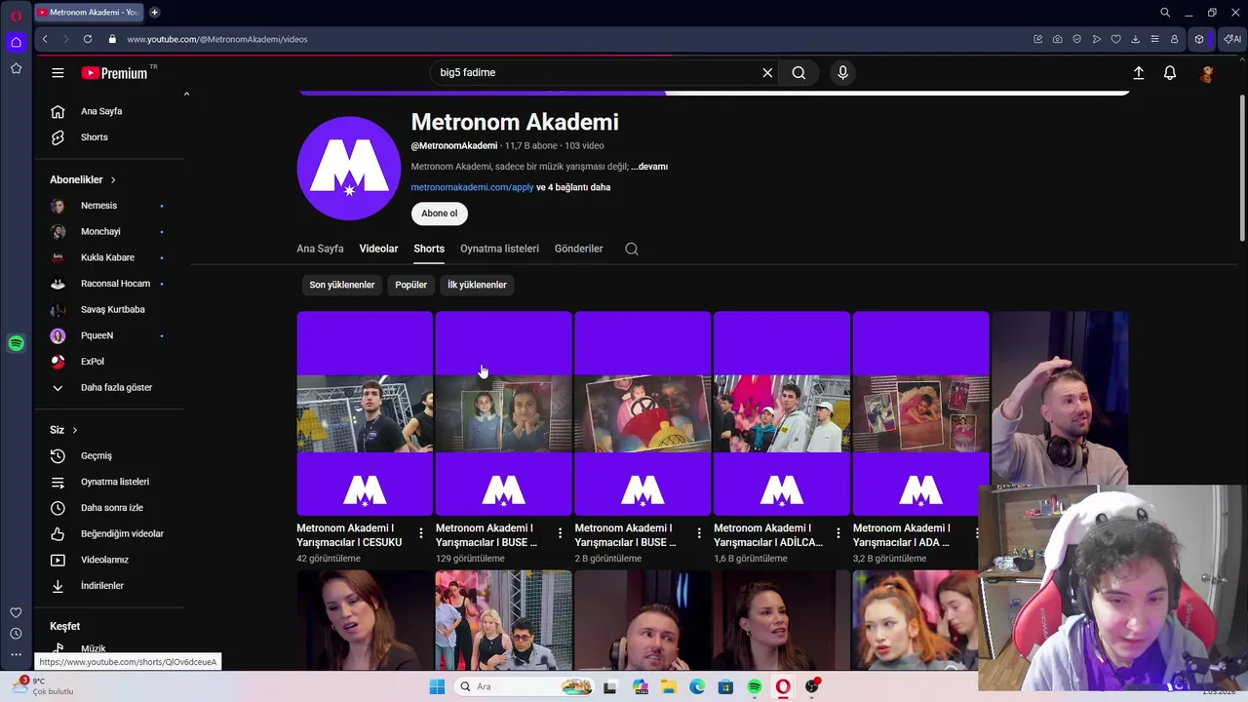The image size is (1248, 702).
Task: Open a new browser tab with plus
Action: 154,13
